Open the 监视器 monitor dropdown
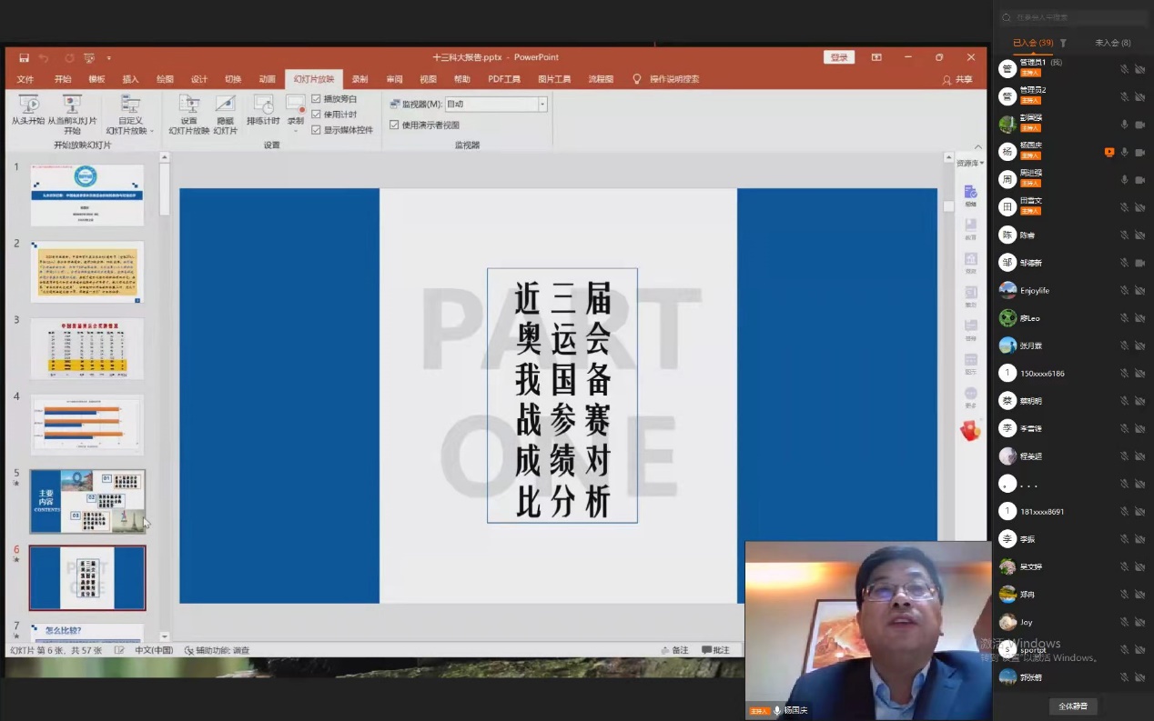This screenshot has height=721, width=1154. click(x=542, y=105)
